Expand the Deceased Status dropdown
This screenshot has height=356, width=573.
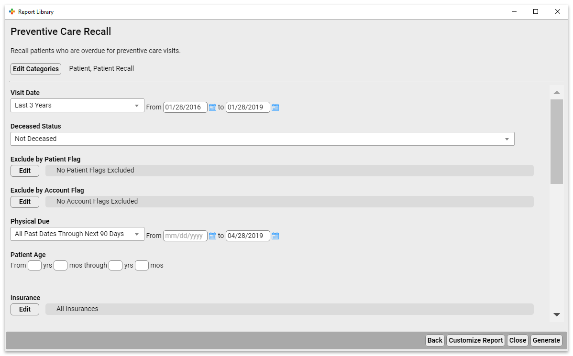click(263, 139)
